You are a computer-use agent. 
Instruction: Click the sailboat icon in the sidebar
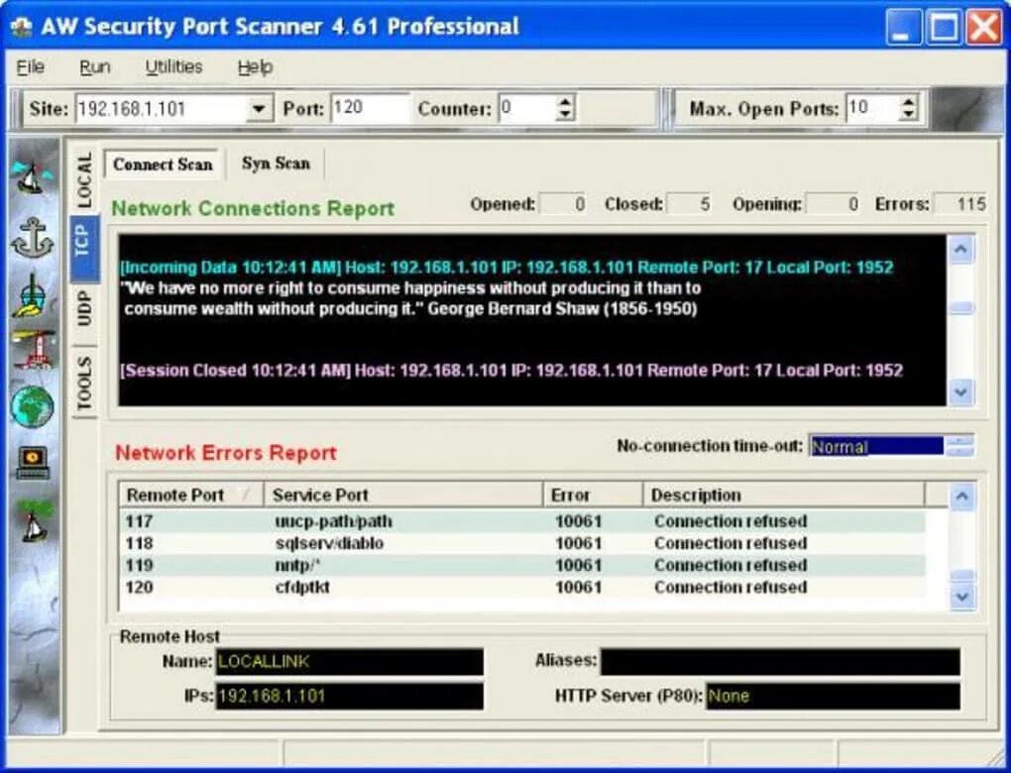coord(32,176)
